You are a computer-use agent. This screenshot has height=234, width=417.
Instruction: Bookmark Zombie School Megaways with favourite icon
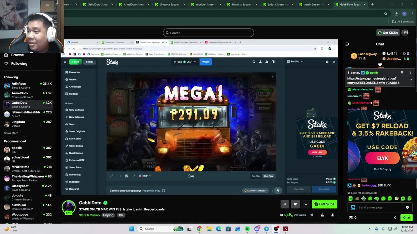164,191
